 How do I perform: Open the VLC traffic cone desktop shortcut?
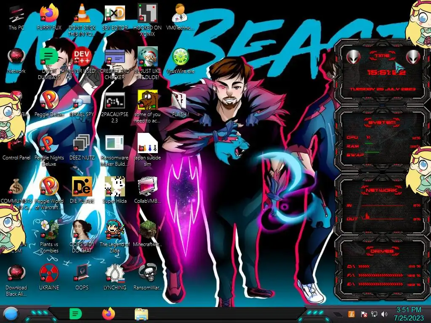82,20
